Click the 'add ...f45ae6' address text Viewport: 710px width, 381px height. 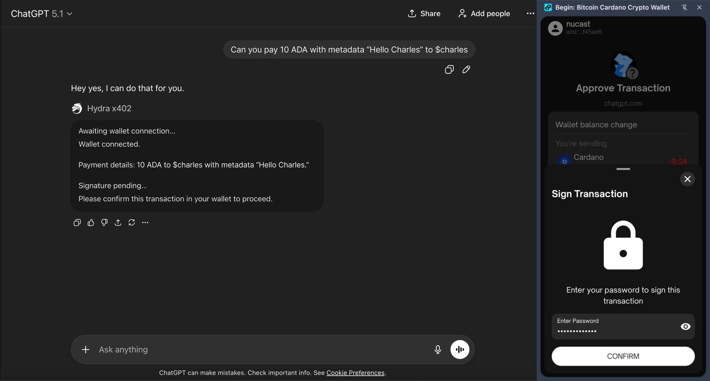(584, 32)
